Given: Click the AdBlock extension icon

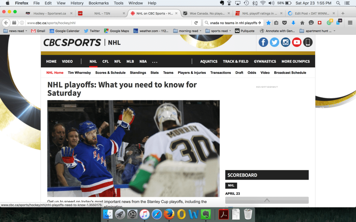Looking at the screenshot, I should coord(320,22).
